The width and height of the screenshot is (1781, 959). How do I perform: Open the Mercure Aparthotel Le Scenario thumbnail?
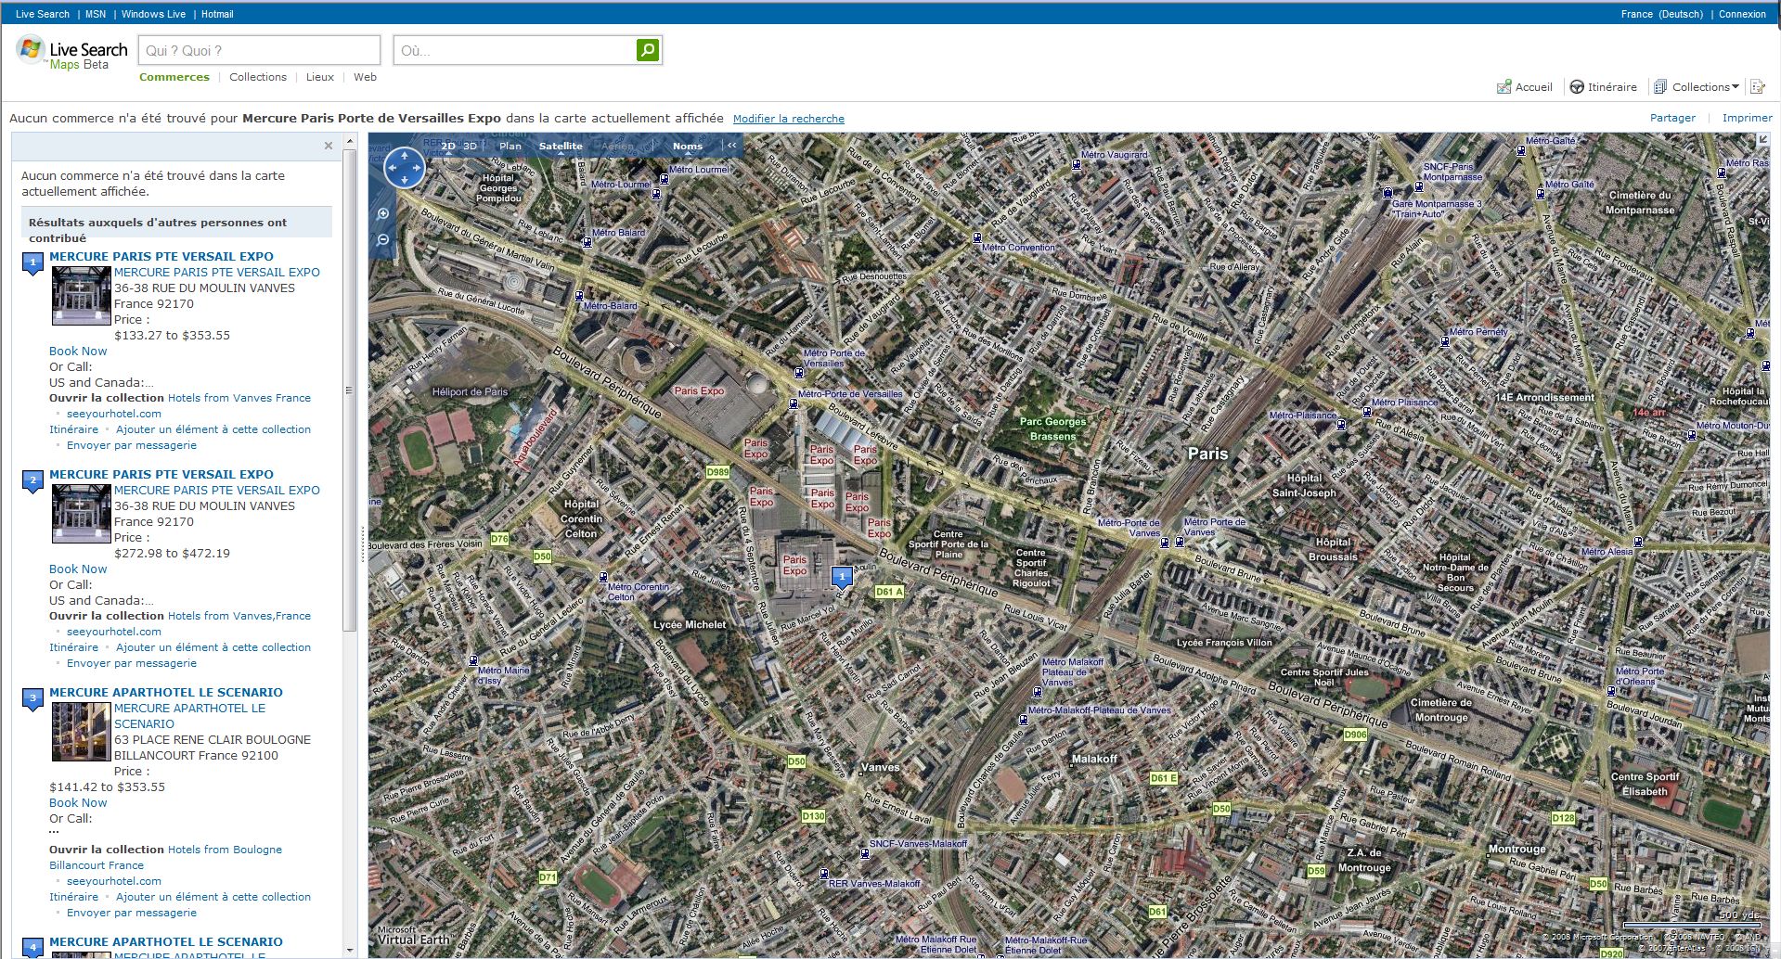[81, 732]
